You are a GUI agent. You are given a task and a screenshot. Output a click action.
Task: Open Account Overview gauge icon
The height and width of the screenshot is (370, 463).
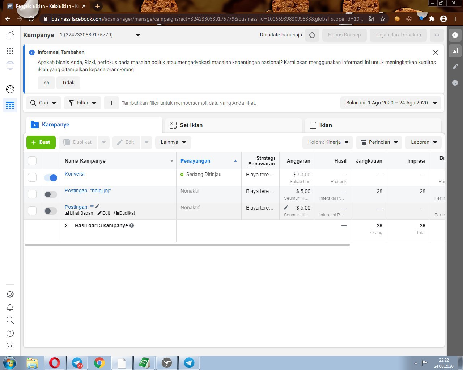tap(10, 89)
